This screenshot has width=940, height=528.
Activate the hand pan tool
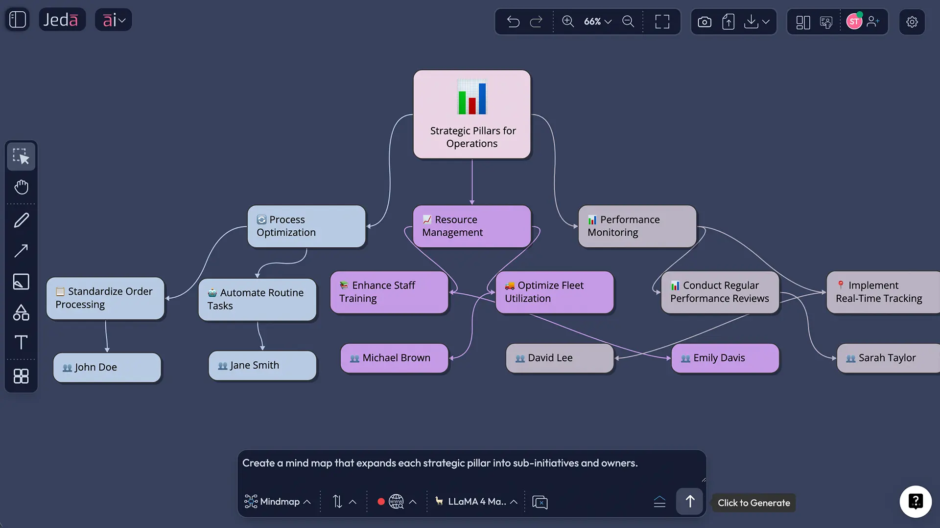(x=21, y=187)
